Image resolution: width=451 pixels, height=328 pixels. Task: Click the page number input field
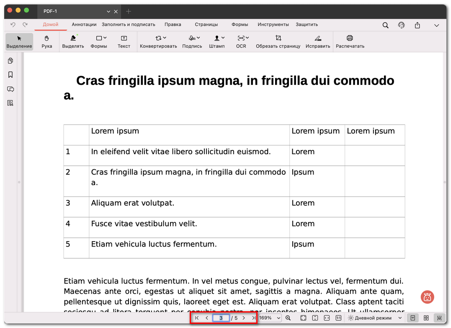(x=221, y=318)
